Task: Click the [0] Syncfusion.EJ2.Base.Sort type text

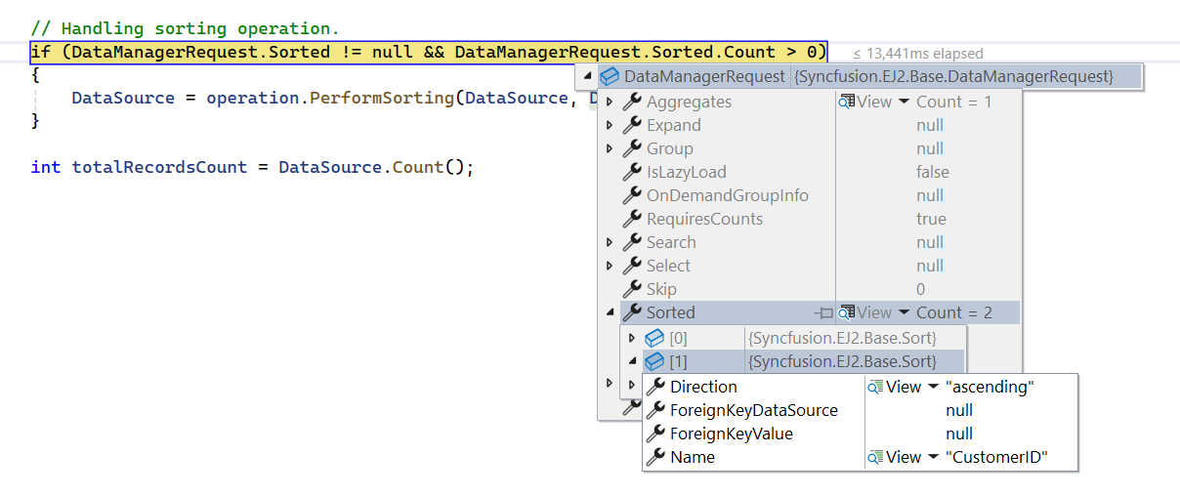Action: [843, 338]
